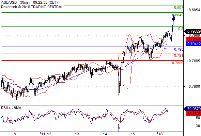This screenshot has height=136, width=201.
Task: Click date label 9 on time axis
Action: (15, 134)
